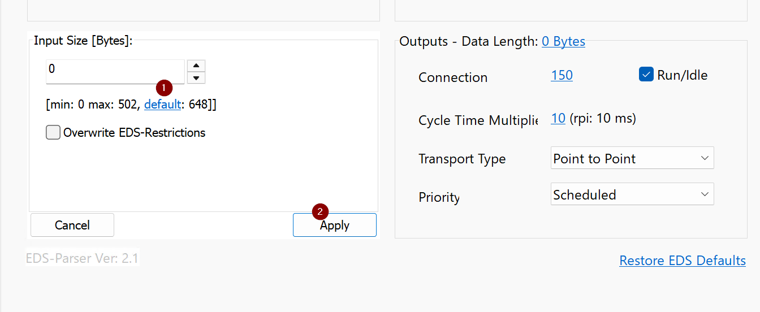Toggle the Run/Idle checkbox

coord(646,75)
